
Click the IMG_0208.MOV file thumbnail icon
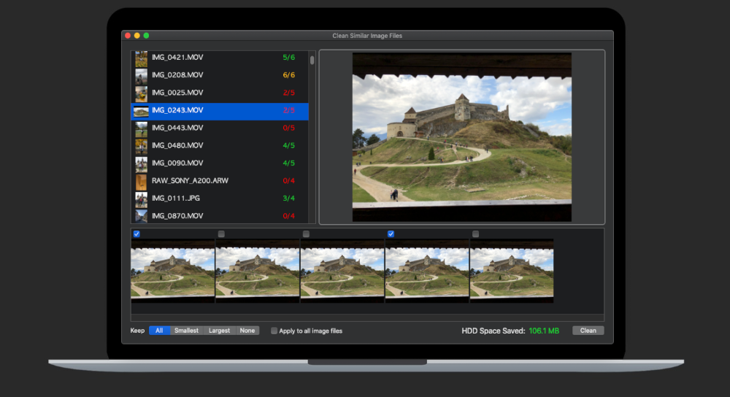[x=141, y=76]
